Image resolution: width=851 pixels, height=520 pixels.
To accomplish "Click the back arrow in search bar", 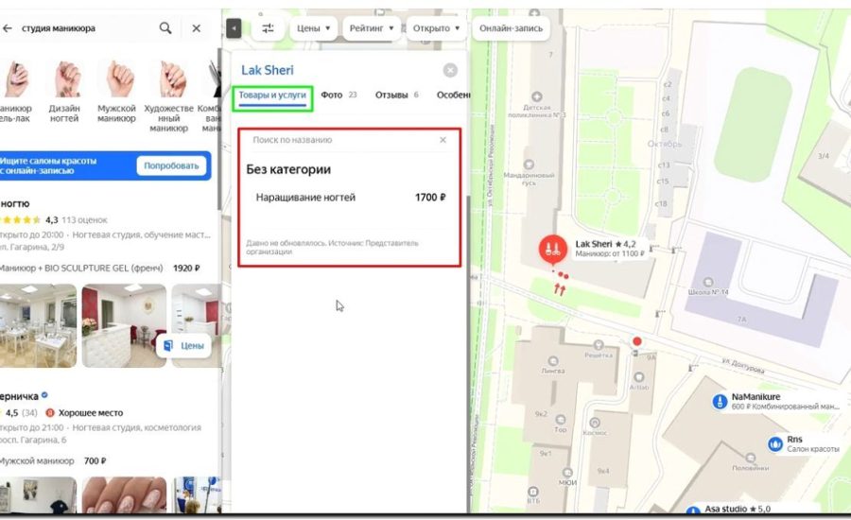I will coord(8,28).
